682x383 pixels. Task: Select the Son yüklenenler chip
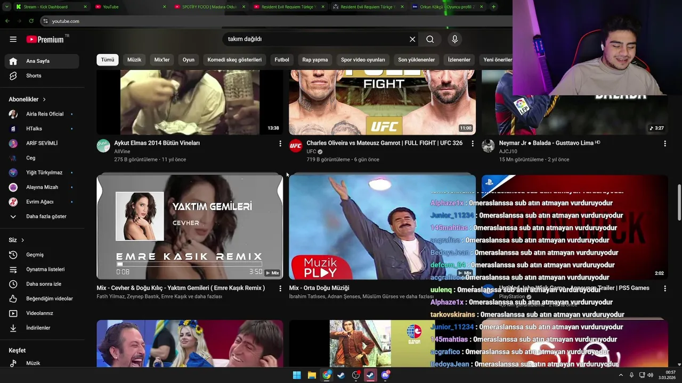pos(416,60)
